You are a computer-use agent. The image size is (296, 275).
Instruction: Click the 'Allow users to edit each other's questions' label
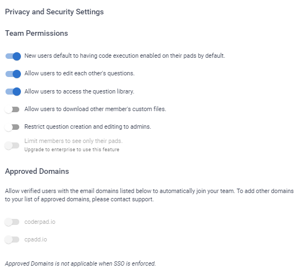pos(79,73)
